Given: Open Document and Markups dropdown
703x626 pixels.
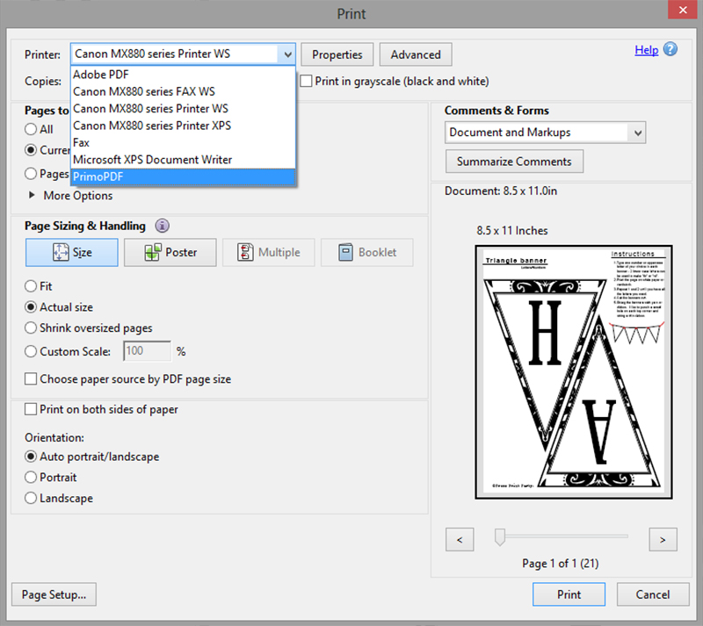Looking at the screenshot, I should (x=545, y=133).
